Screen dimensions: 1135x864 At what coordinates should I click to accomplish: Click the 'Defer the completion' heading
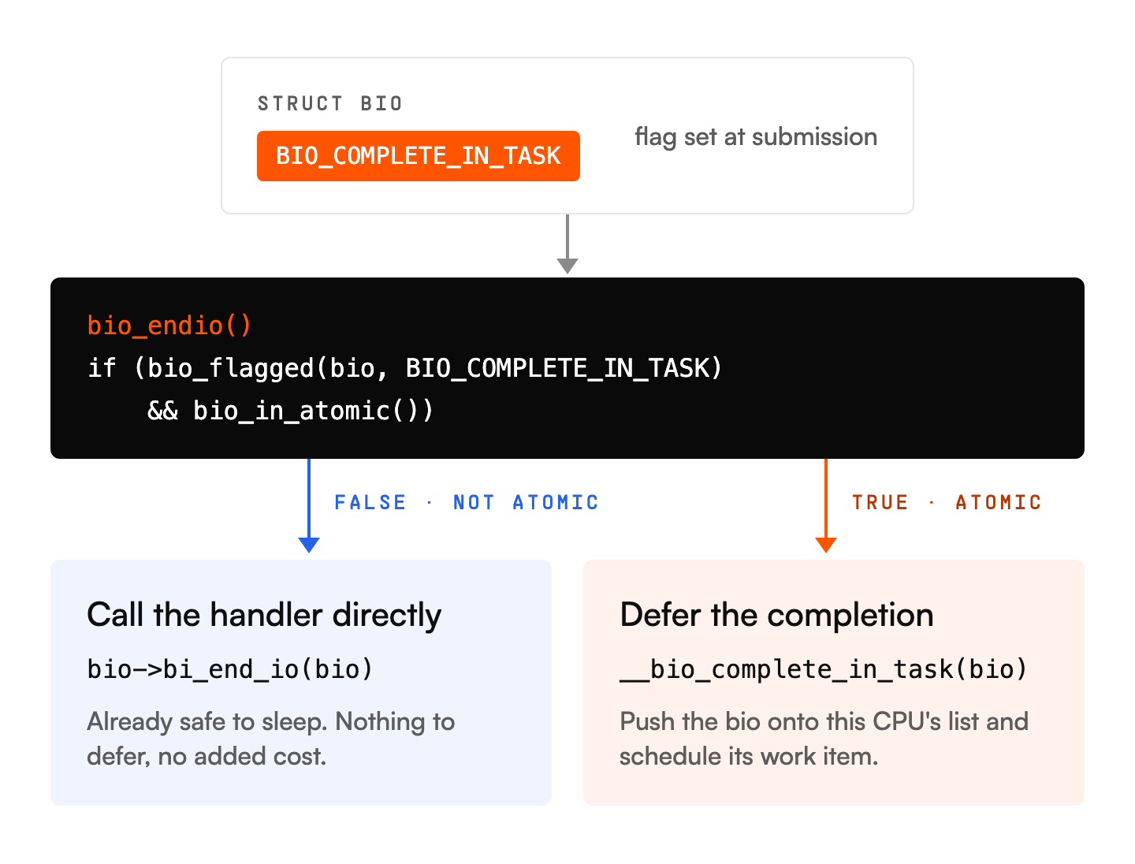click(x=776, y=615)
